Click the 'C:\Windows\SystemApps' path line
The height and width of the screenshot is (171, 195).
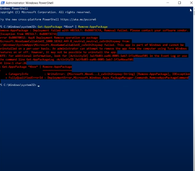click(92, 45)
